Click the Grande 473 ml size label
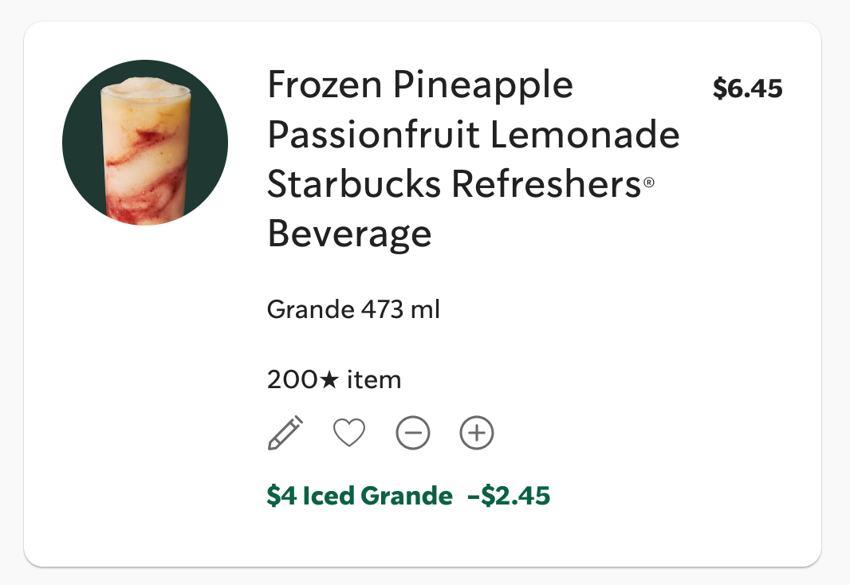 (353, 309)
